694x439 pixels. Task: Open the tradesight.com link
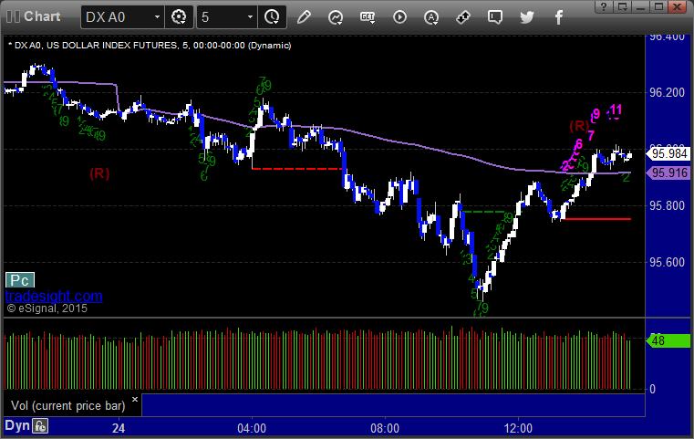(x=54, y=296)
